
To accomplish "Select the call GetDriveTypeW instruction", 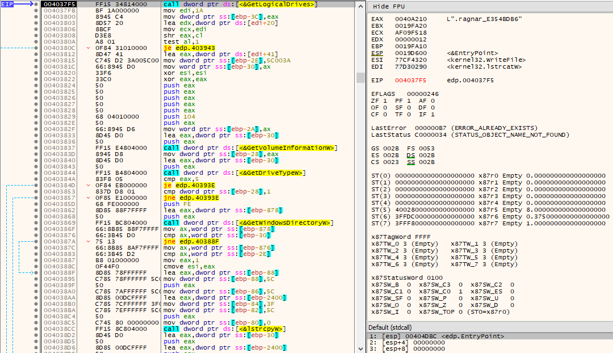I will (x=234, y=173).
